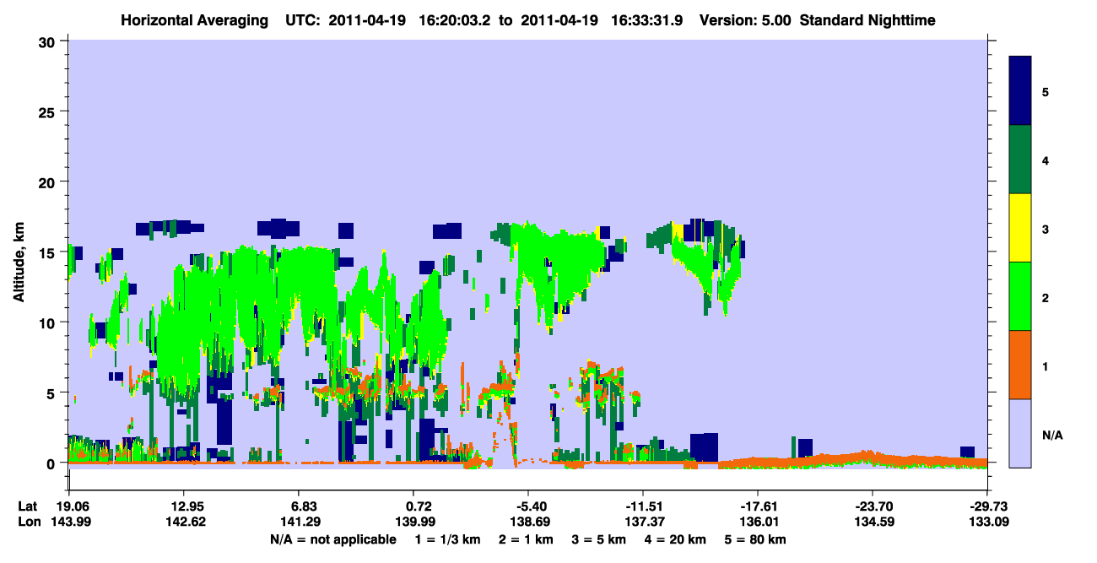
Task: Click the orange color bar segment 1
Action: click(1021, 365)
